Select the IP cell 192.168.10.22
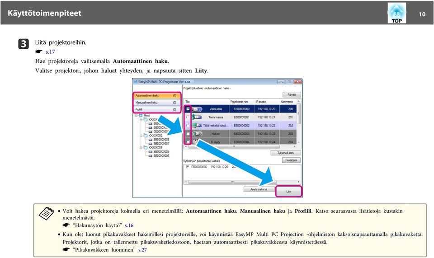Viewport: 434px width, 258px height. 267,126
